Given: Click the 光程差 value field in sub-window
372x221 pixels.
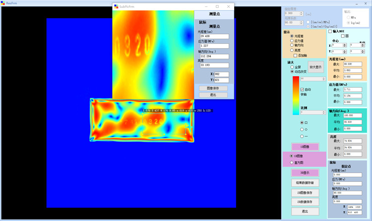Looking at the screenshot, I should point(214,36).
